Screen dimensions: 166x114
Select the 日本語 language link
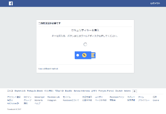10,91
